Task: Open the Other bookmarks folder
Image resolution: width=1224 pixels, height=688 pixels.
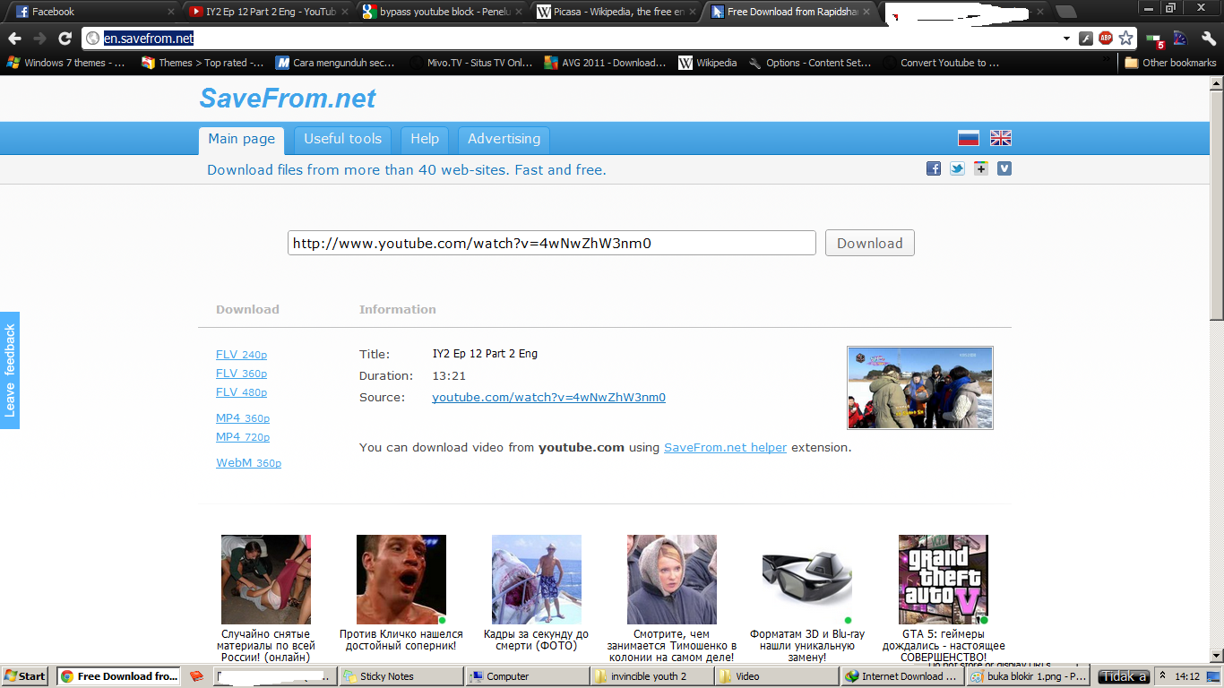Action: [x=1170, y=63]
